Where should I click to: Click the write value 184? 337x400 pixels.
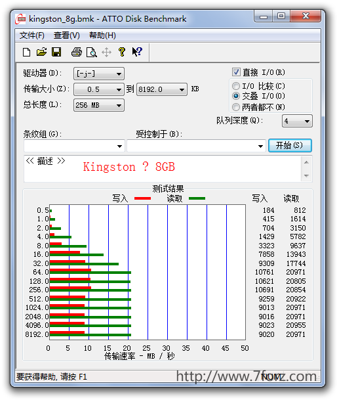(268, 210)
